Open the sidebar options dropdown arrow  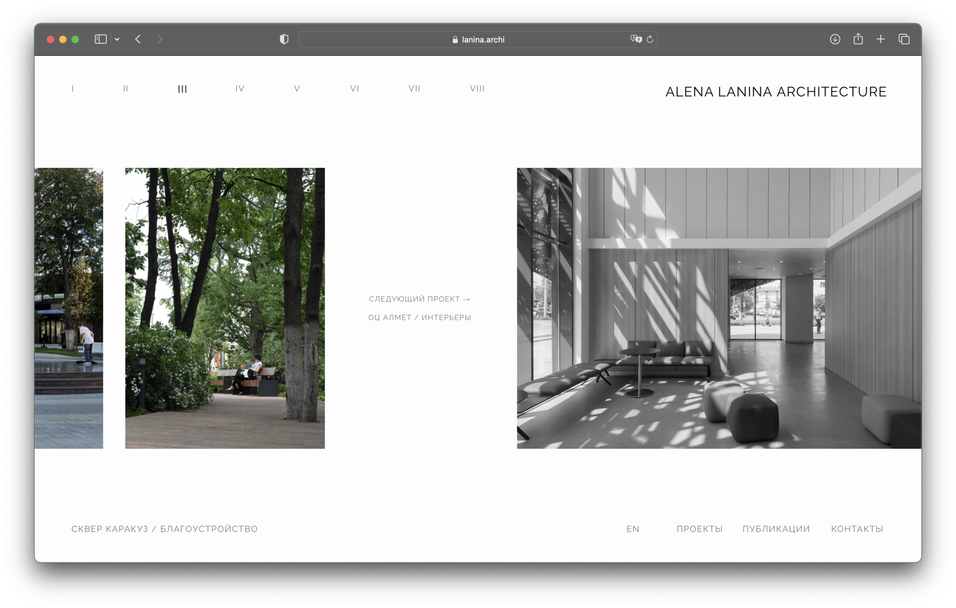(x=117, y=39)
